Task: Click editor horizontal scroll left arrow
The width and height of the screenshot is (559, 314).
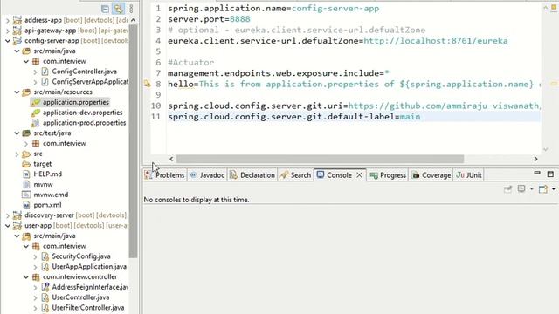Action: point(171,159)
